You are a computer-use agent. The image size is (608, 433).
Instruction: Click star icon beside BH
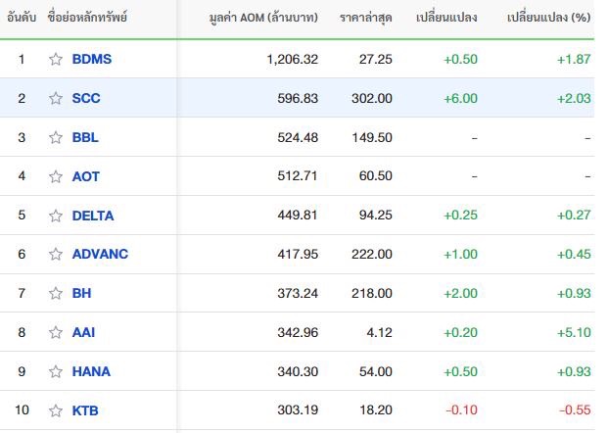(56, 293)
